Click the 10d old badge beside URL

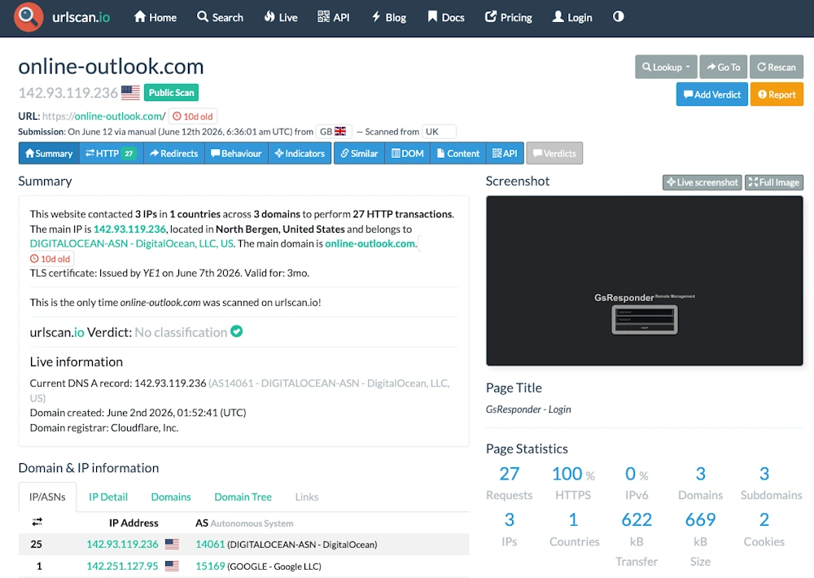click(193, 116)
